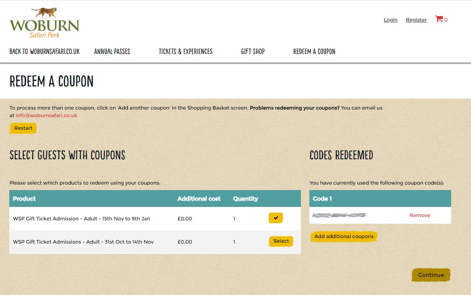The height and width of the screenshot is (295, 471).
Task: Click the Register link
Action: tap(416, 20)
